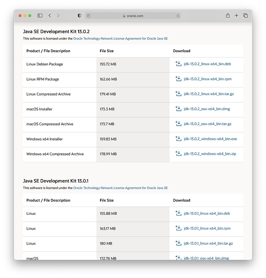Download jdk-13.0.1_linux-x64_bin.deb
Screen dimensions: 266x278
[207, 213]
